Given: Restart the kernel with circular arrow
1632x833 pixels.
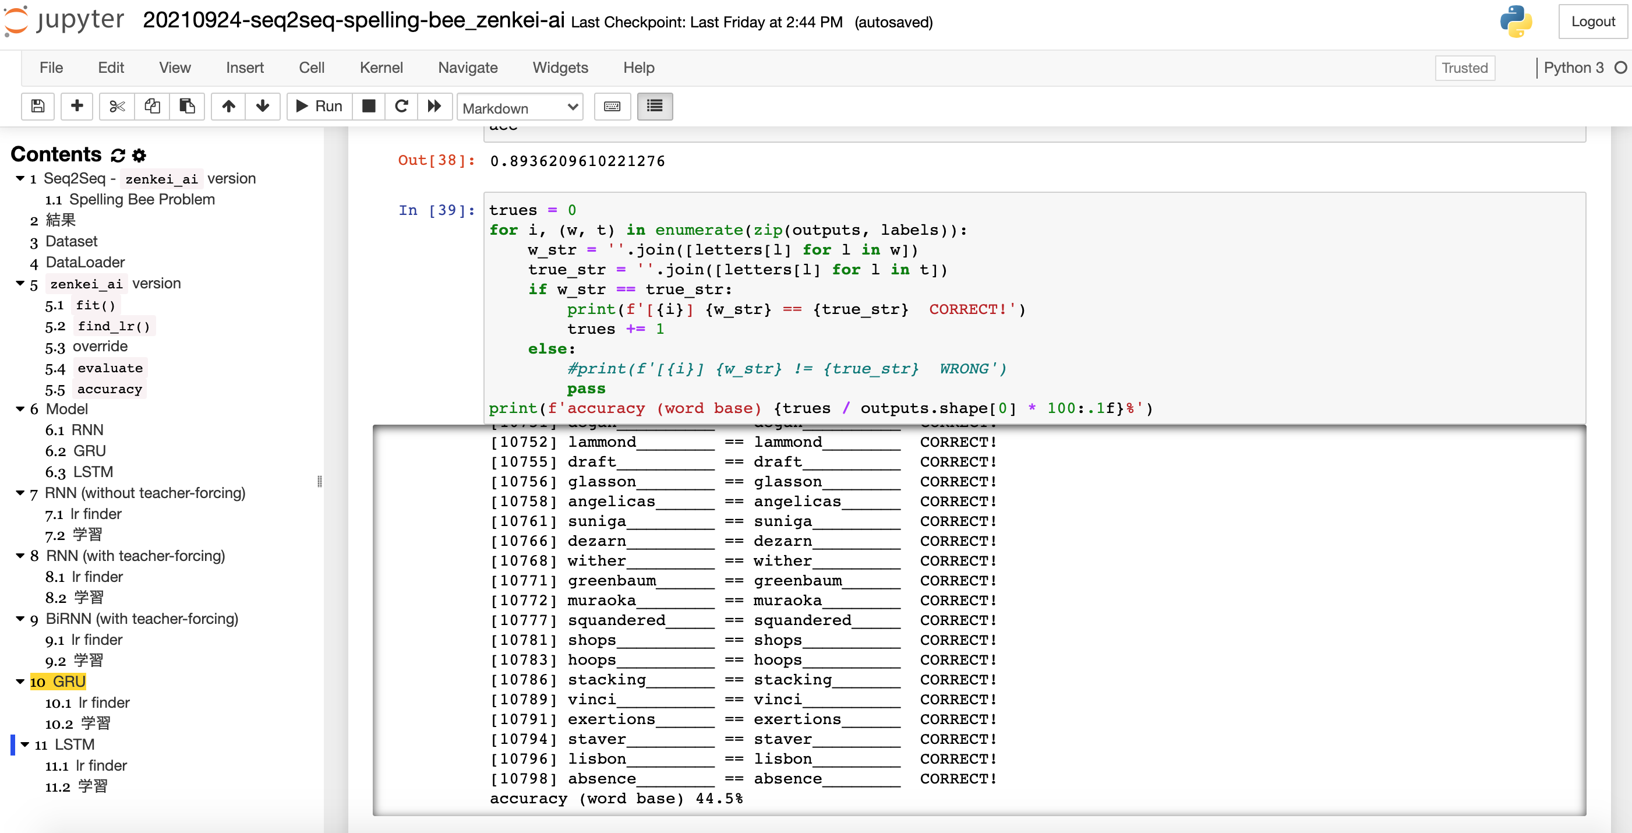Looking at the screenshot, I should [x=401, y=107].
